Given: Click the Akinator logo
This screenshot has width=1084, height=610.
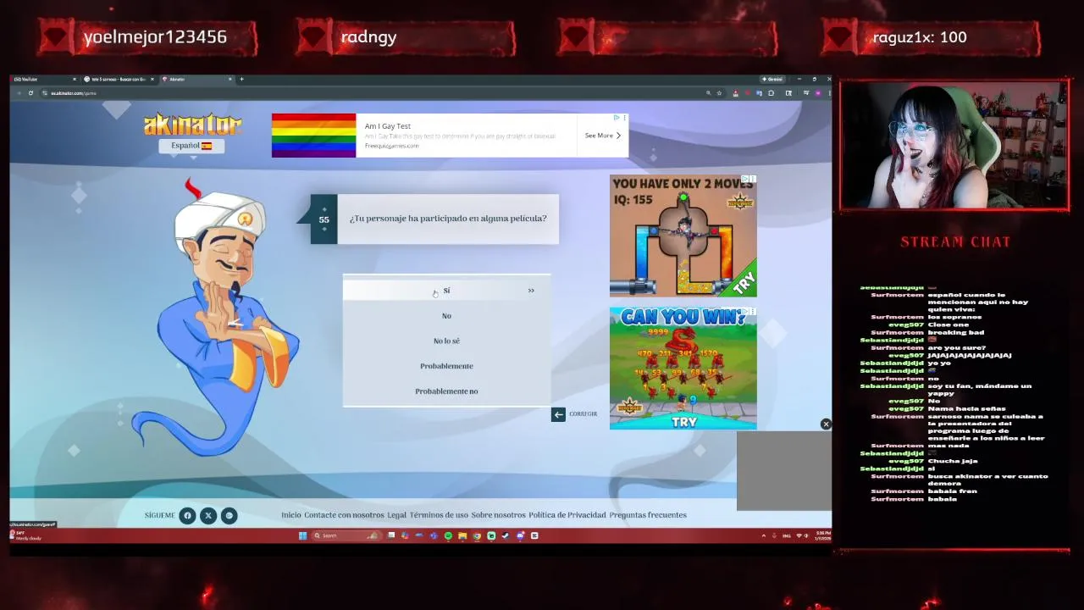Looking at the screenshot, I should click(x=193, y=125).
